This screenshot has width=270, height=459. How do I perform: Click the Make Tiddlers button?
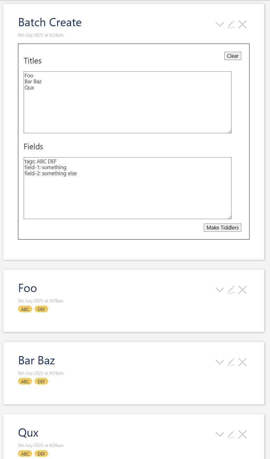pos(222,228)
